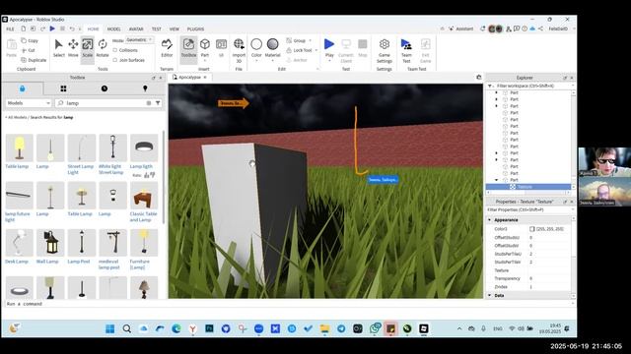
Task: Duplicate the selected object
Action: click(x=34, y=60)
